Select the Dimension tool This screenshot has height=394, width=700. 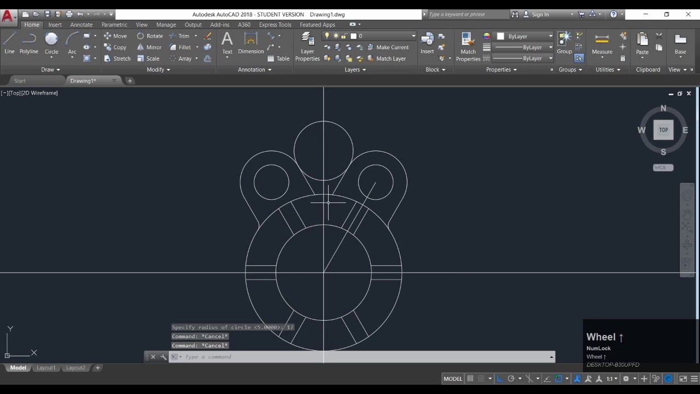tap(251, 44)
